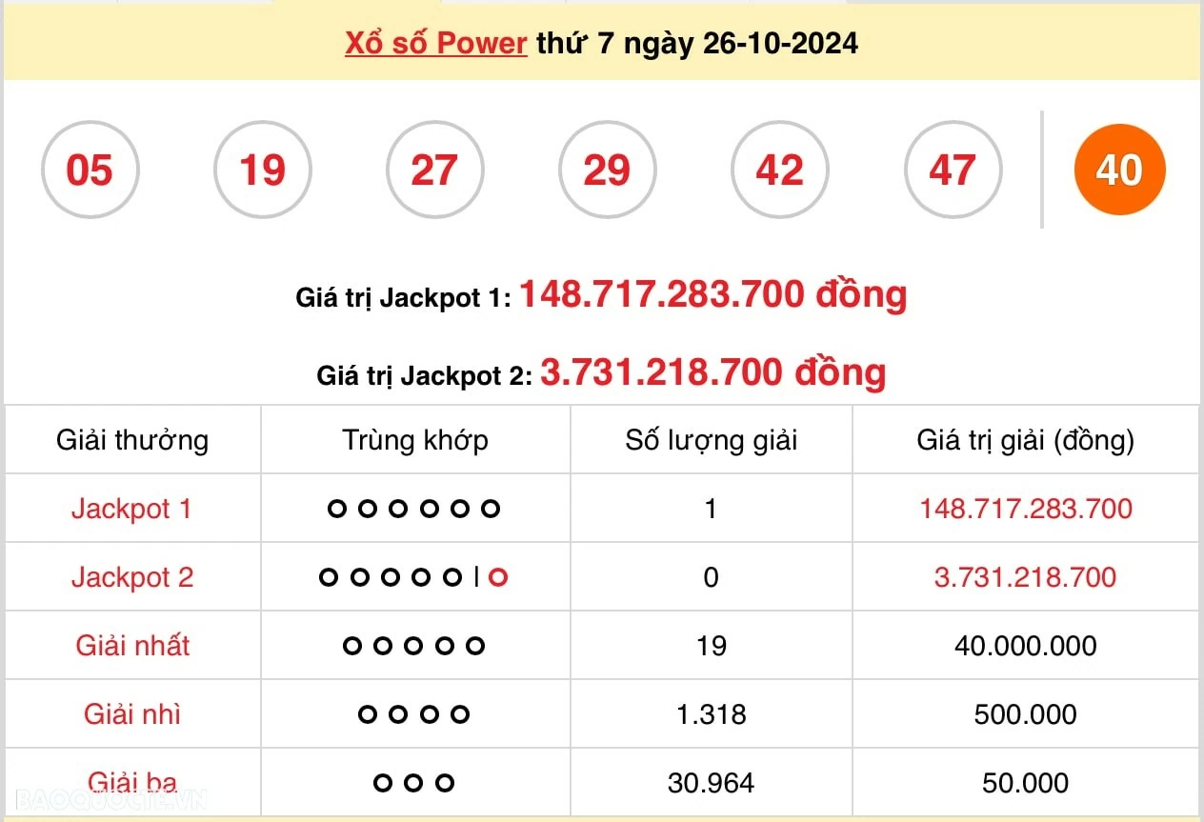Click the Số lượng giải cell showing 1.318
Viewport: 1204px width, 822px height.
710,714
